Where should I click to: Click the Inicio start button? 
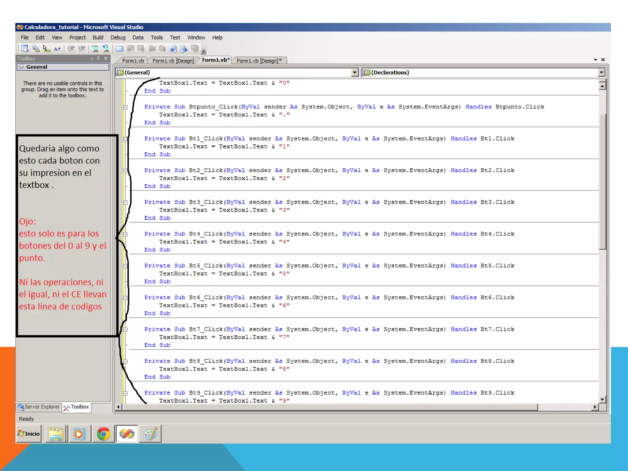click(x=29, y=434)
